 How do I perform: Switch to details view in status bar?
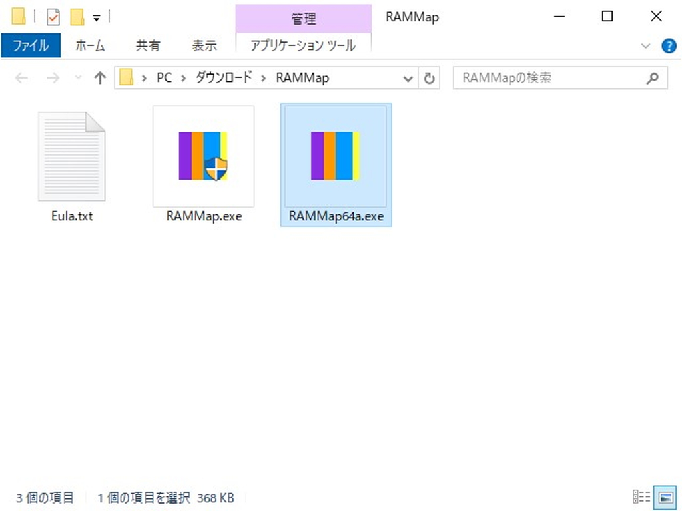tap(641, 497)
